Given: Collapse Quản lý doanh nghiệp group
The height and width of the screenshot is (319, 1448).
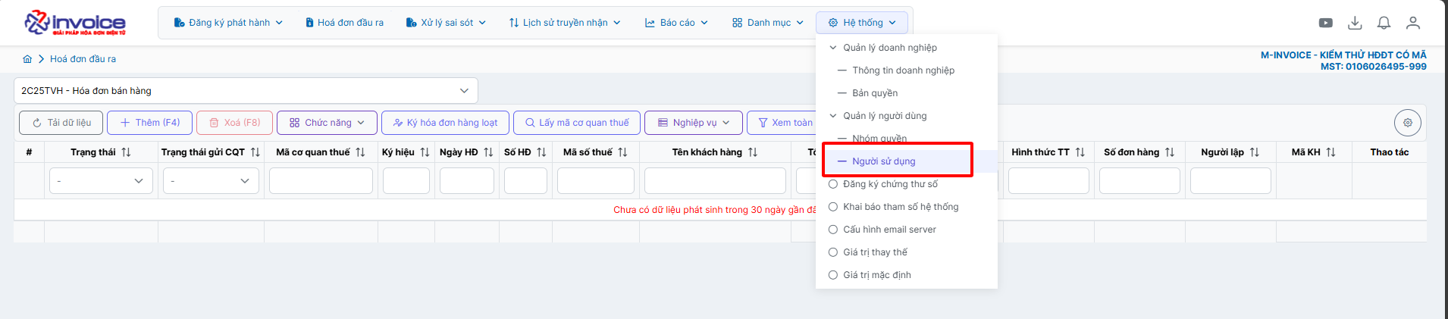Looking at the screenshot, I should click(833, 48).
